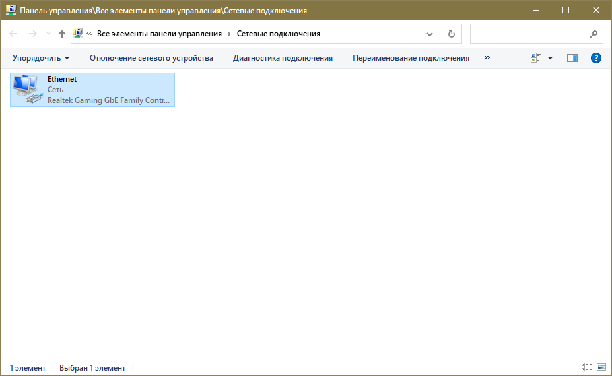Toggle the preview pane button
This screenshot has width=612, height=376.
[572, 58]
